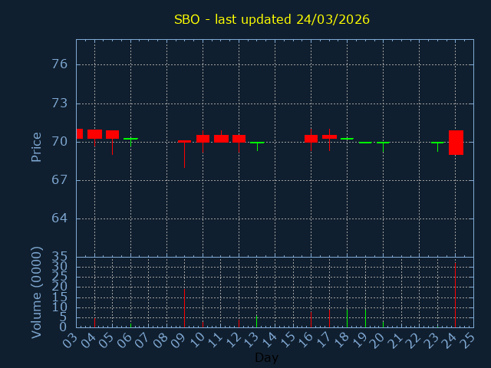
Task: Select the green volume bar on day 18
Action: [347, 317]
